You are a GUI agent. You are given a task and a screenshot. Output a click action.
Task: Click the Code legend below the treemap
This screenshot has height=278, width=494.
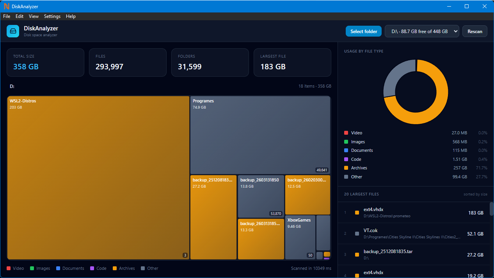click(x=98, y=268)
